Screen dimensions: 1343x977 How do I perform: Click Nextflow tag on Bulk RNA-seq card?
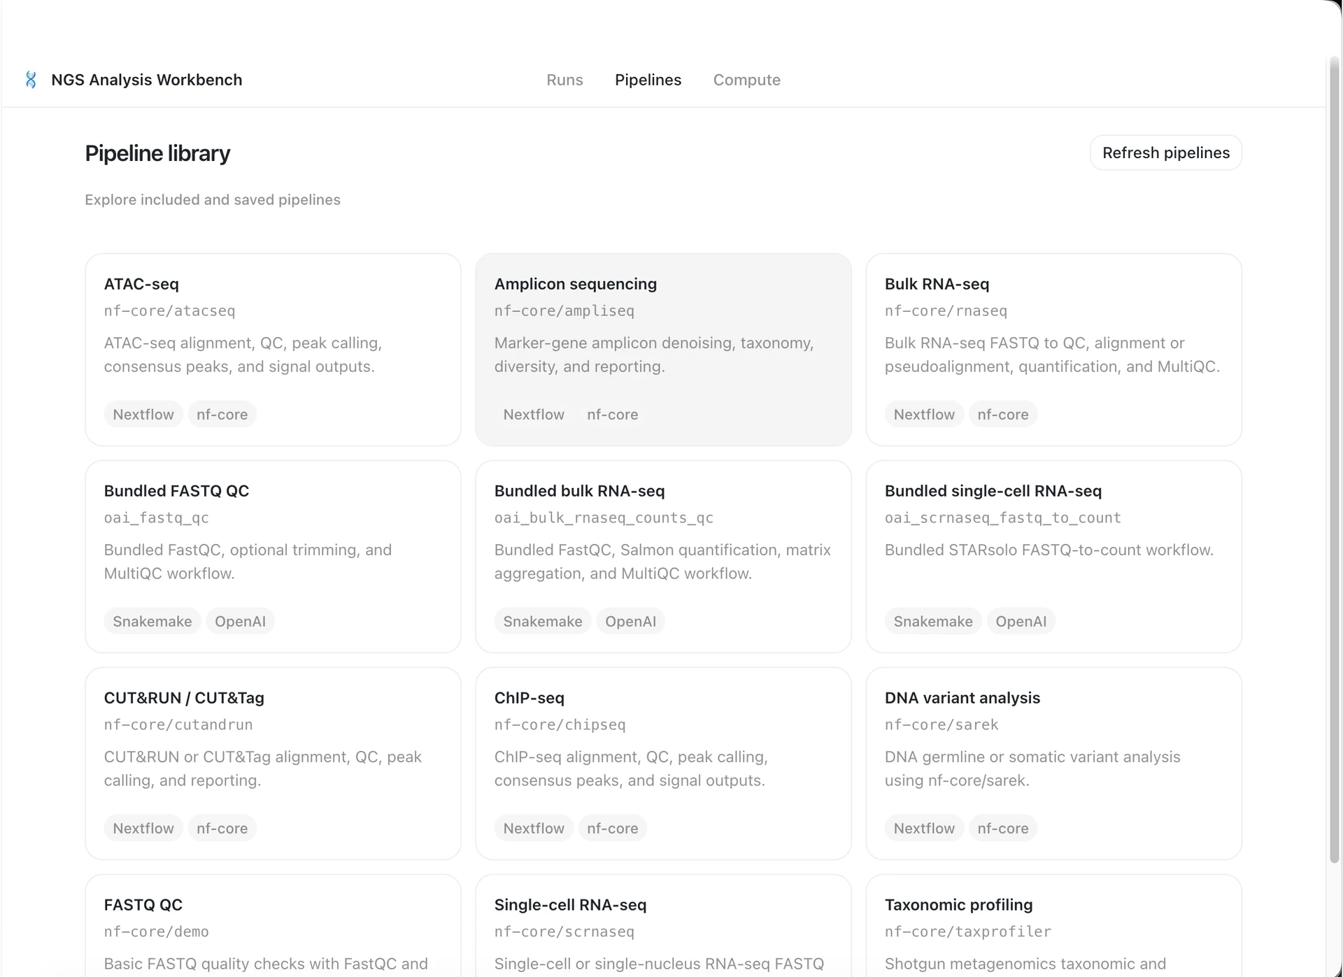tap(924, 414)
